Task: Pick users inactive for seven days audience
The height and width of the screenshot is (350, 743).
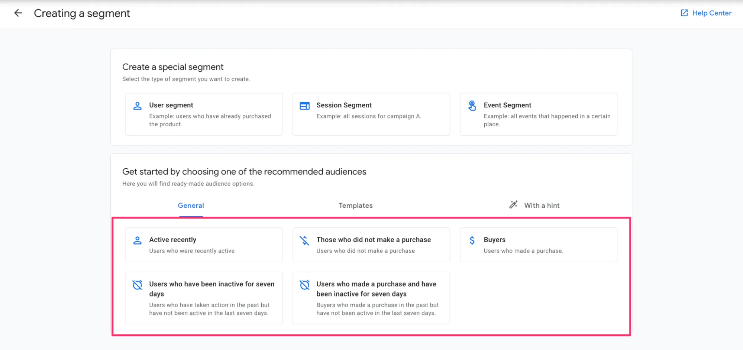Action: tap(204, 298)
